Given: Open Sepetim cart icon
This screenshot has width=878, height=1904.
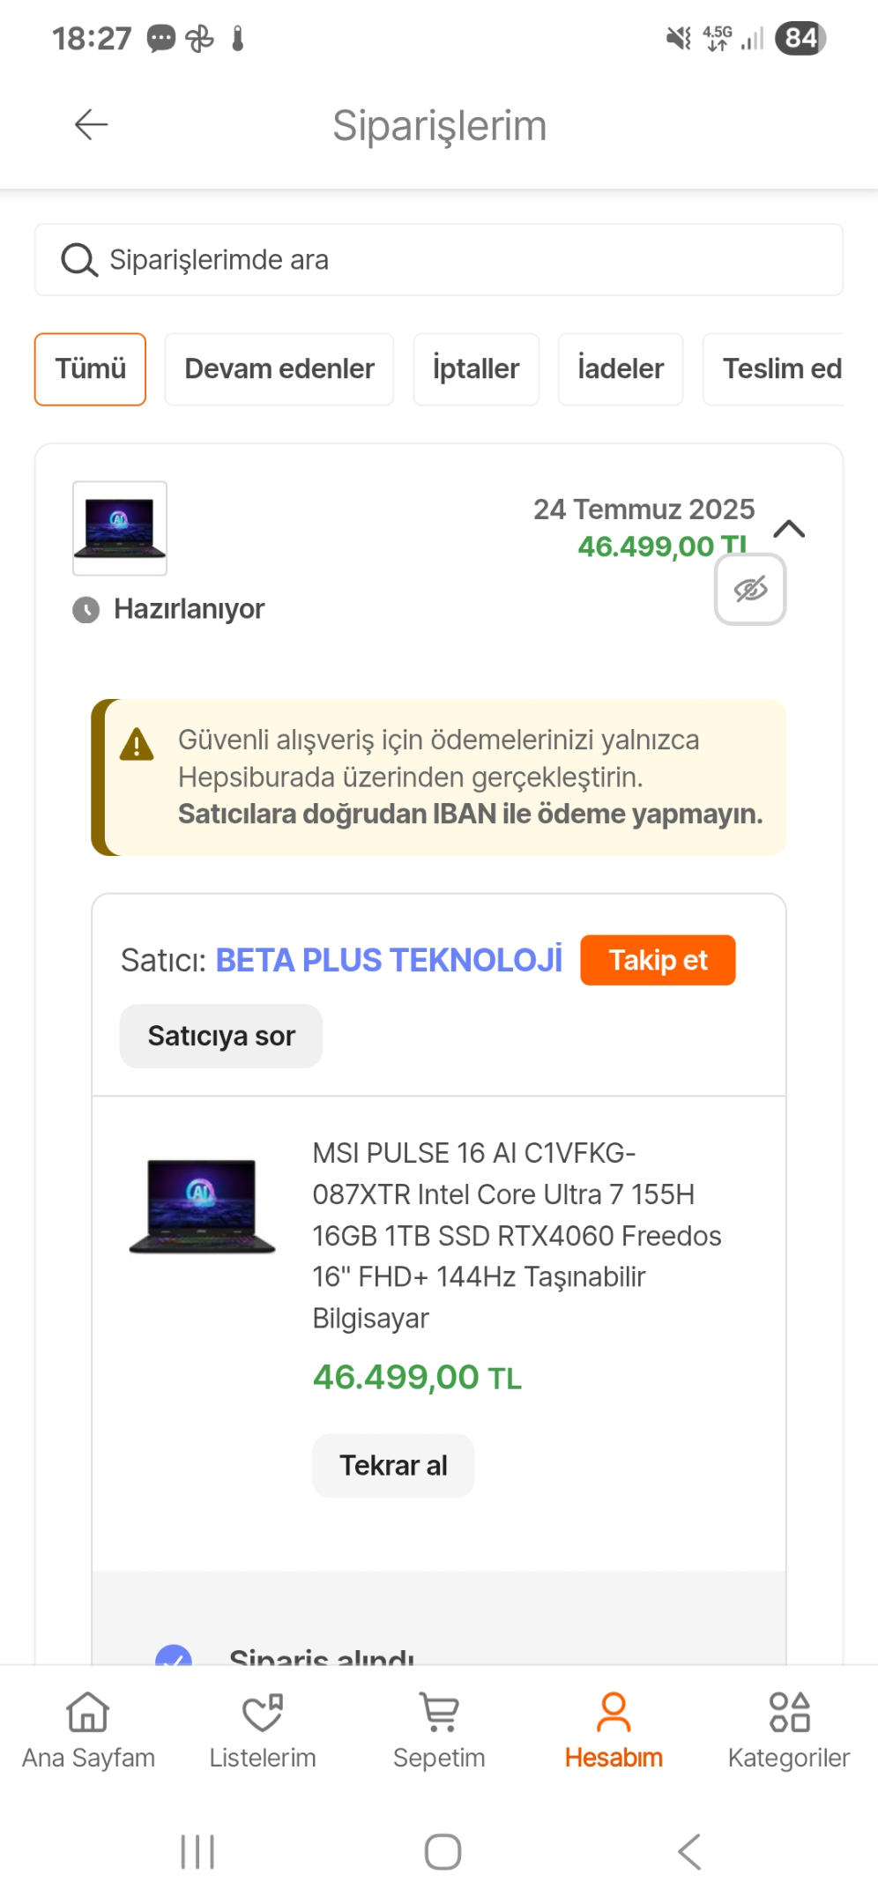Looking at the screenshot, I should pyautogui.click(x=439, y=1713).
